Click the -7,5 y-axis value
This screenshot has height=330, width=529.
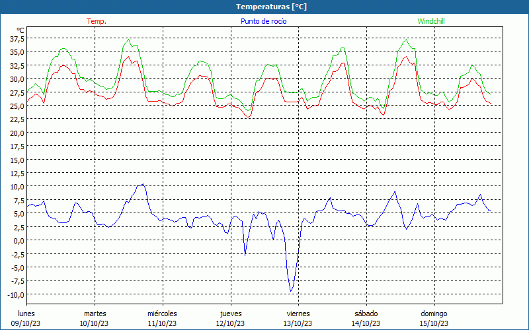tap(17, 281)
